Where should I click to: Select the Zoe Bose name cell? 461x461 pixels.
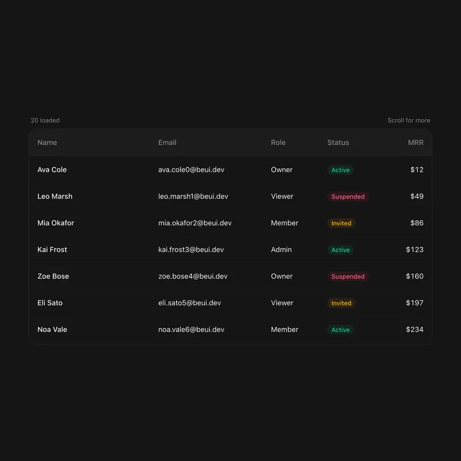click(x=53, y=277)
